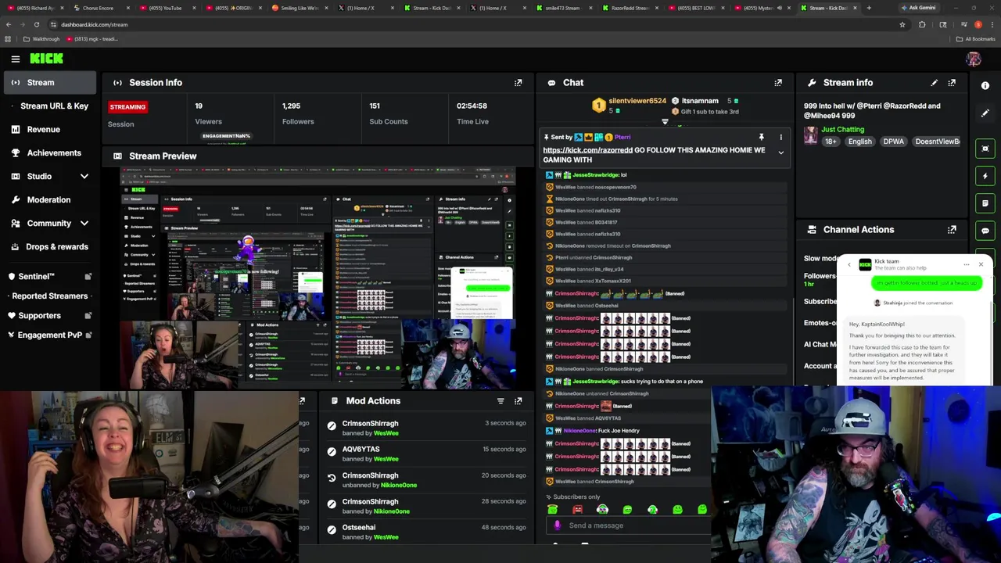The width and height of the screenshot is (1001, 563).
Task: Pop out the Stream Info panel
Action: coord(952,82)
